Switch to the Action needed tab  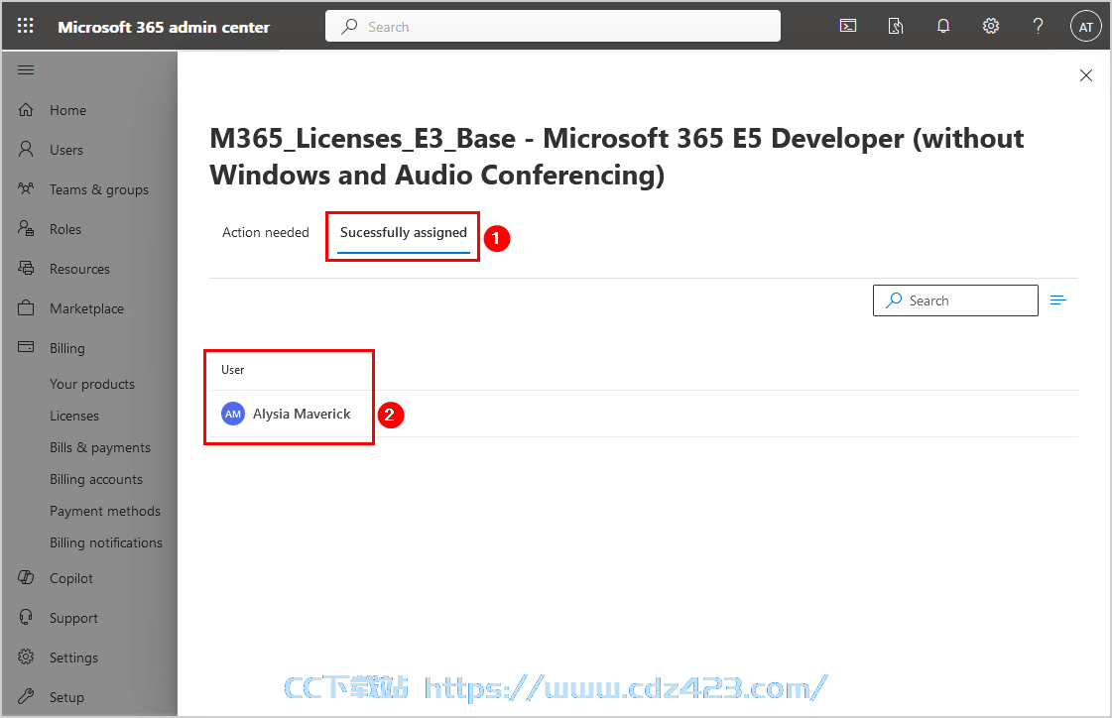pos(265,232)
